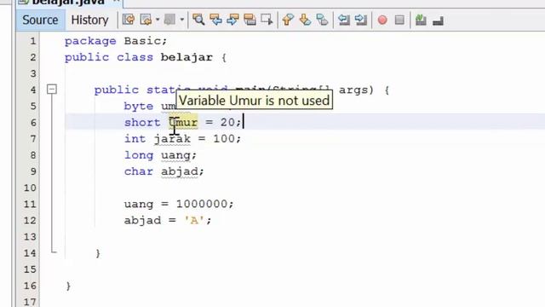The width and height of the screenshot is (545, 307).
Task: Find the previous occurrence
Action: 215,20
